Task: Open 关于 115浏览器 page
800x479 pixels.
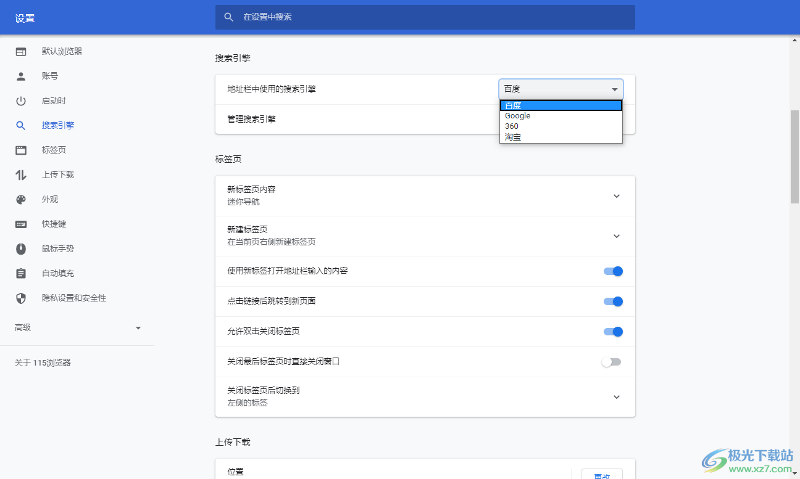Action: pyautogui.click(x=43, y=362)
